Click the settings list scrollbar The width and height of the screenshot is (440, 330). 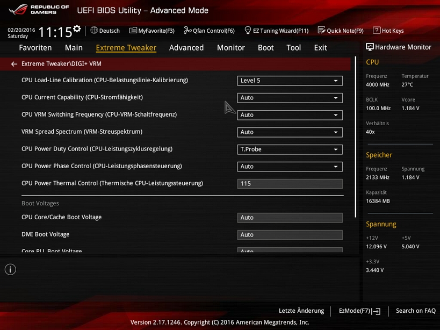point(356,137)
